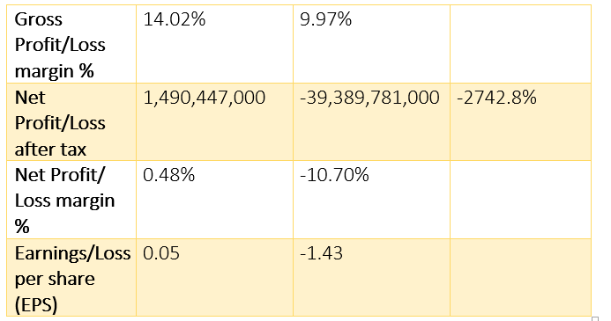Click the Net Profit/Loss margin % label
The image size is (611, 321).
[71, 200]
